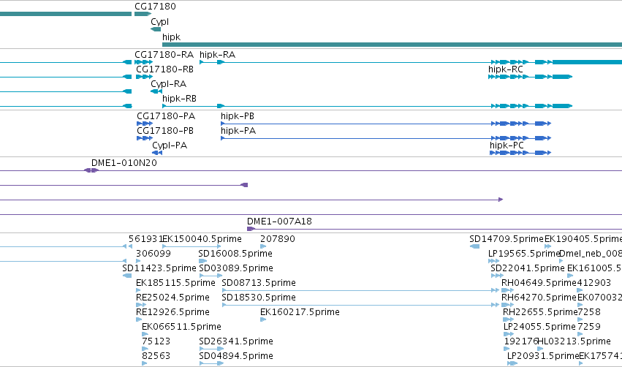
Task: Click the SD11423.5prime EST block
Action: pos(127,276)
